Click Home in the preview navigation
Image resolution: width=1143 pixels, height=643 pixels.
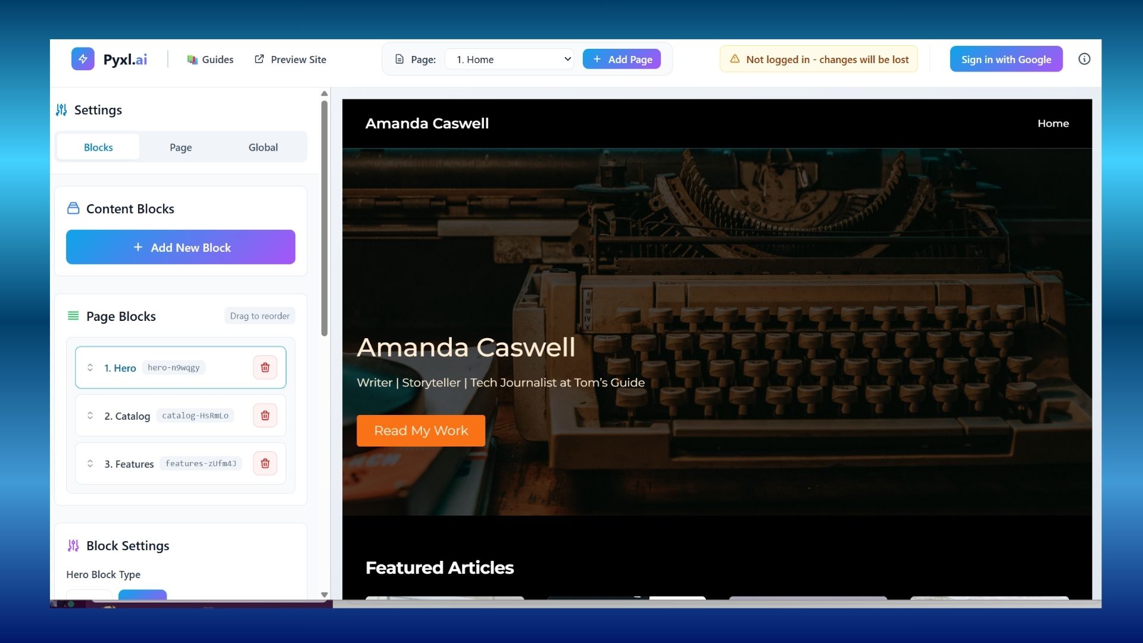(x=1053, y=123)
